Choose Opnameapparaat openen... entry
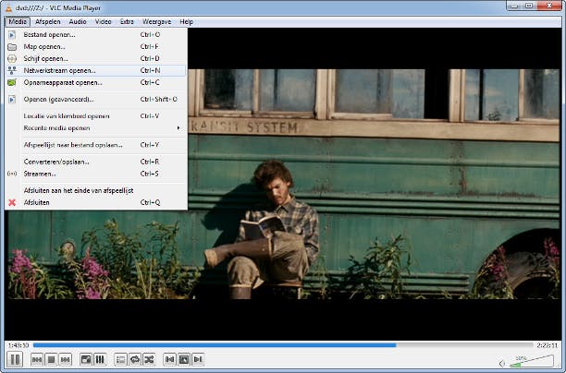The image size is (566, 373). click(x=96, y=82)
